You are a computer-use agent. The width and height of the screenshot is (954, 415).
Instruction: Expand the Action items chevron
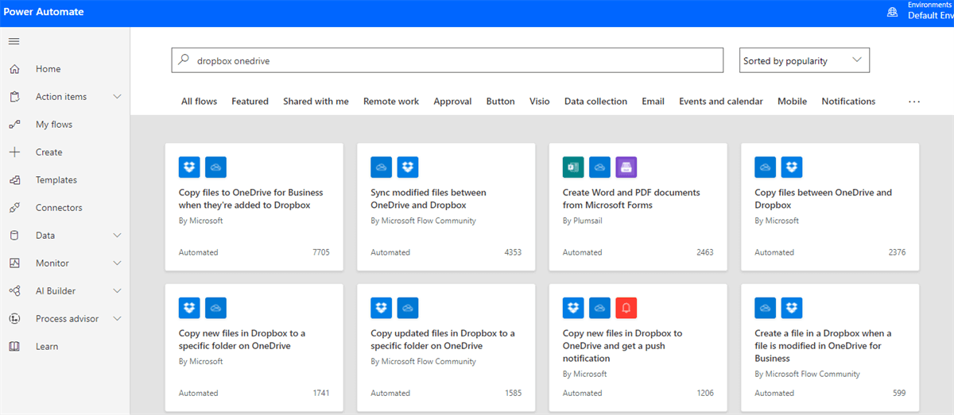118,97
